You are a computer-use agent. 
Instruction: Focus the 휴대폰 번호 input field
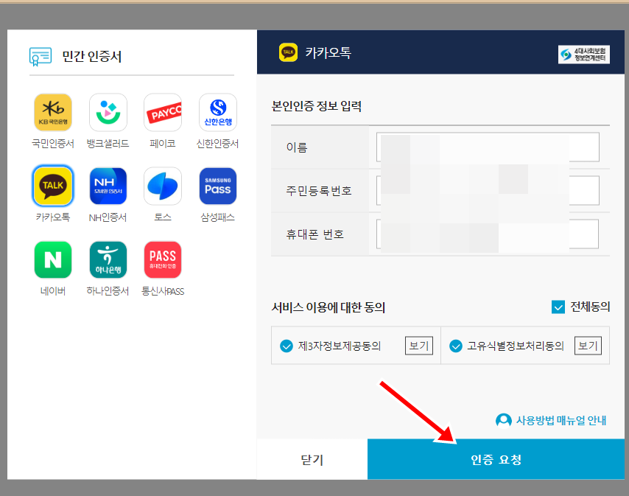click(x=488, y=234)
